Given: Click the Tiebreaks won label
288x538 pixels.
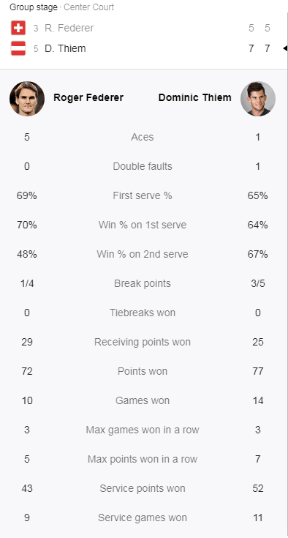Looking at the screenshot, I should (x=143, y=313).
